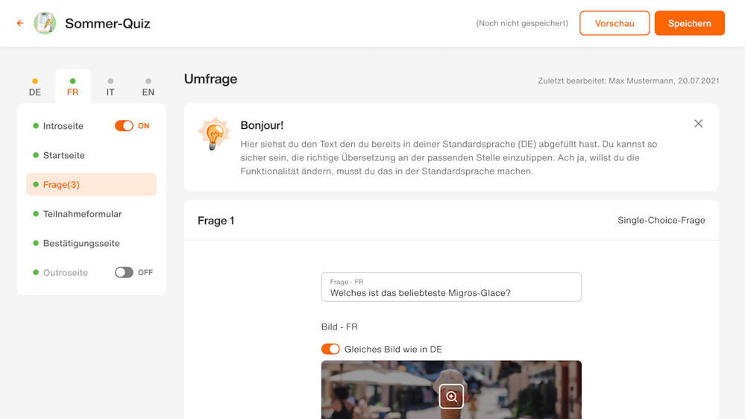Turn off the Introseite toggle
This screenshot has width=745, height=419.
tap(124, 126)
